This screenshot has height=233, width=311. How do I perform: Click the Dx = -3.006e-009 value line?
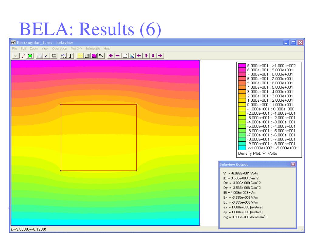[x=242, y=183]
